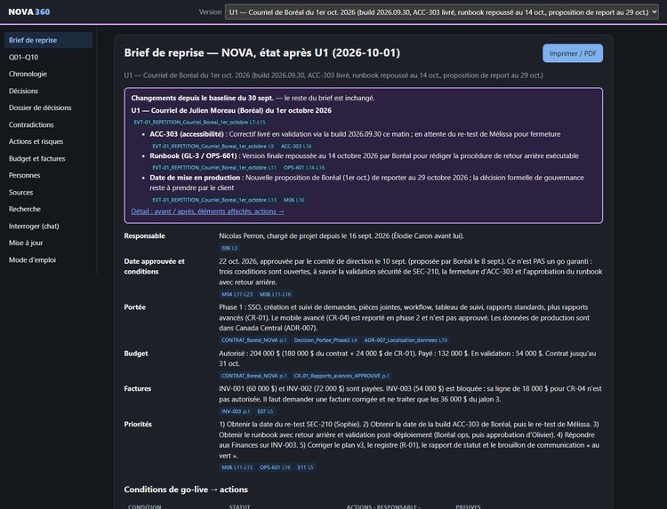Click 'Nicolas Perron, chargé de projet' text
This screenshot has height=509, width=667.
coord(269,235)
